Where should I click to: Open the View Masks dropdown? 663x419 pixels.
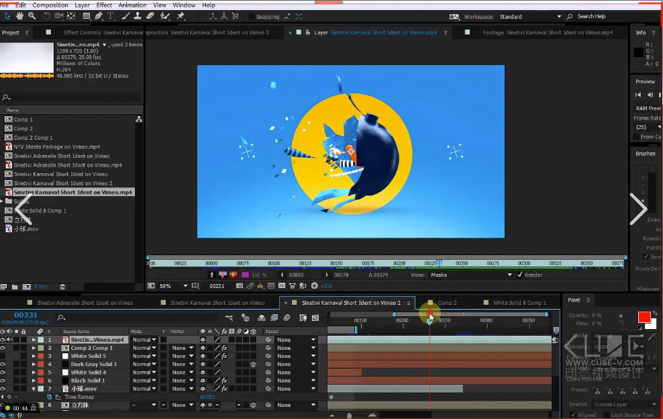[x=471, y=275]
